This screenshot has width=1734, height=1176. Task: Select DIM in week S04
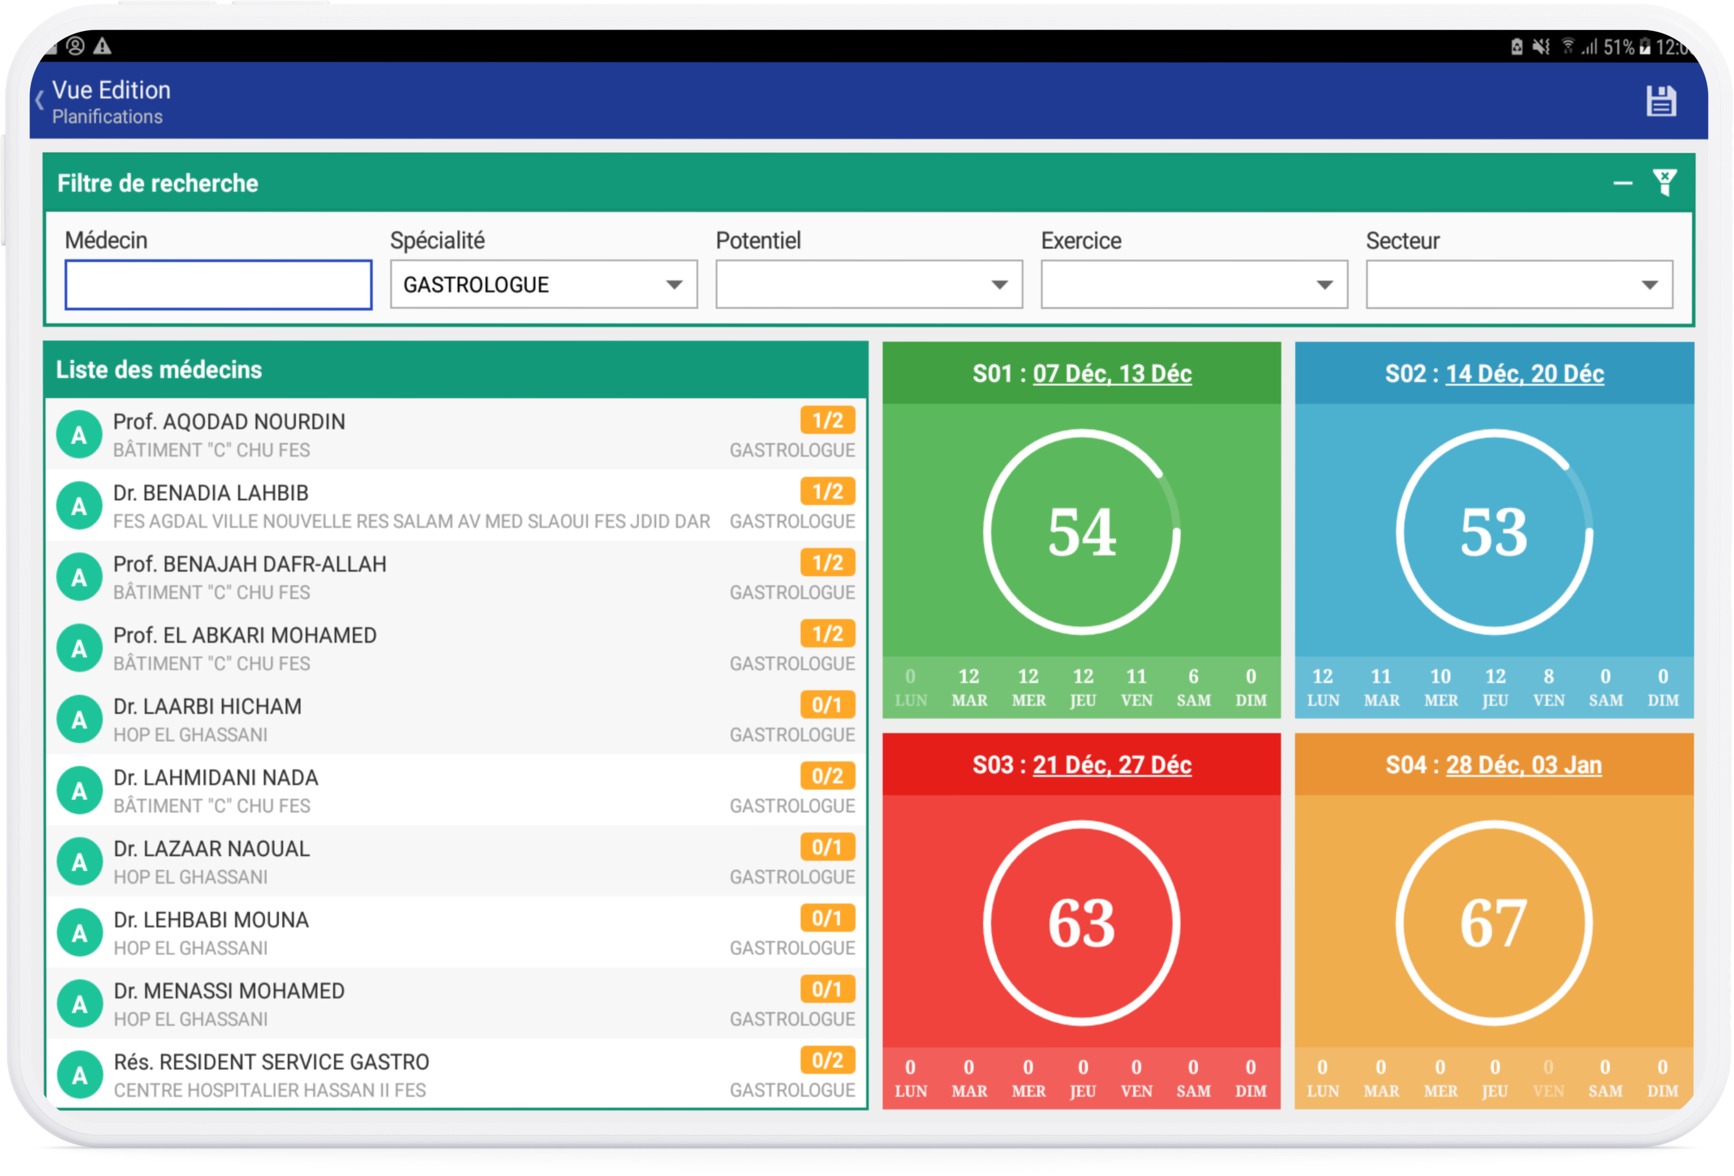point(1663,1078)
